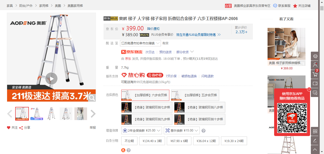
Task: Choose 【绝缘】玻璃钢双侧八步梯 option
Action: [x=199, y=107]
